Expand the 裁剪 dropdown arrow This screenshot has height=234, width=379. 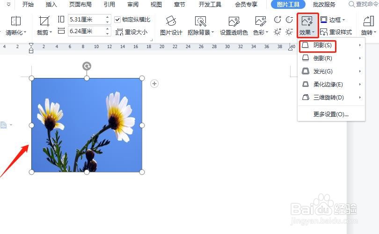(51, 32)
